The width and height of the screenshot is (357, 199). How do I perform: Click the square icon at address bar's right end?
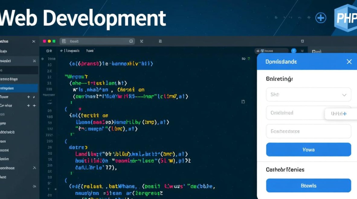coord(131,41)
